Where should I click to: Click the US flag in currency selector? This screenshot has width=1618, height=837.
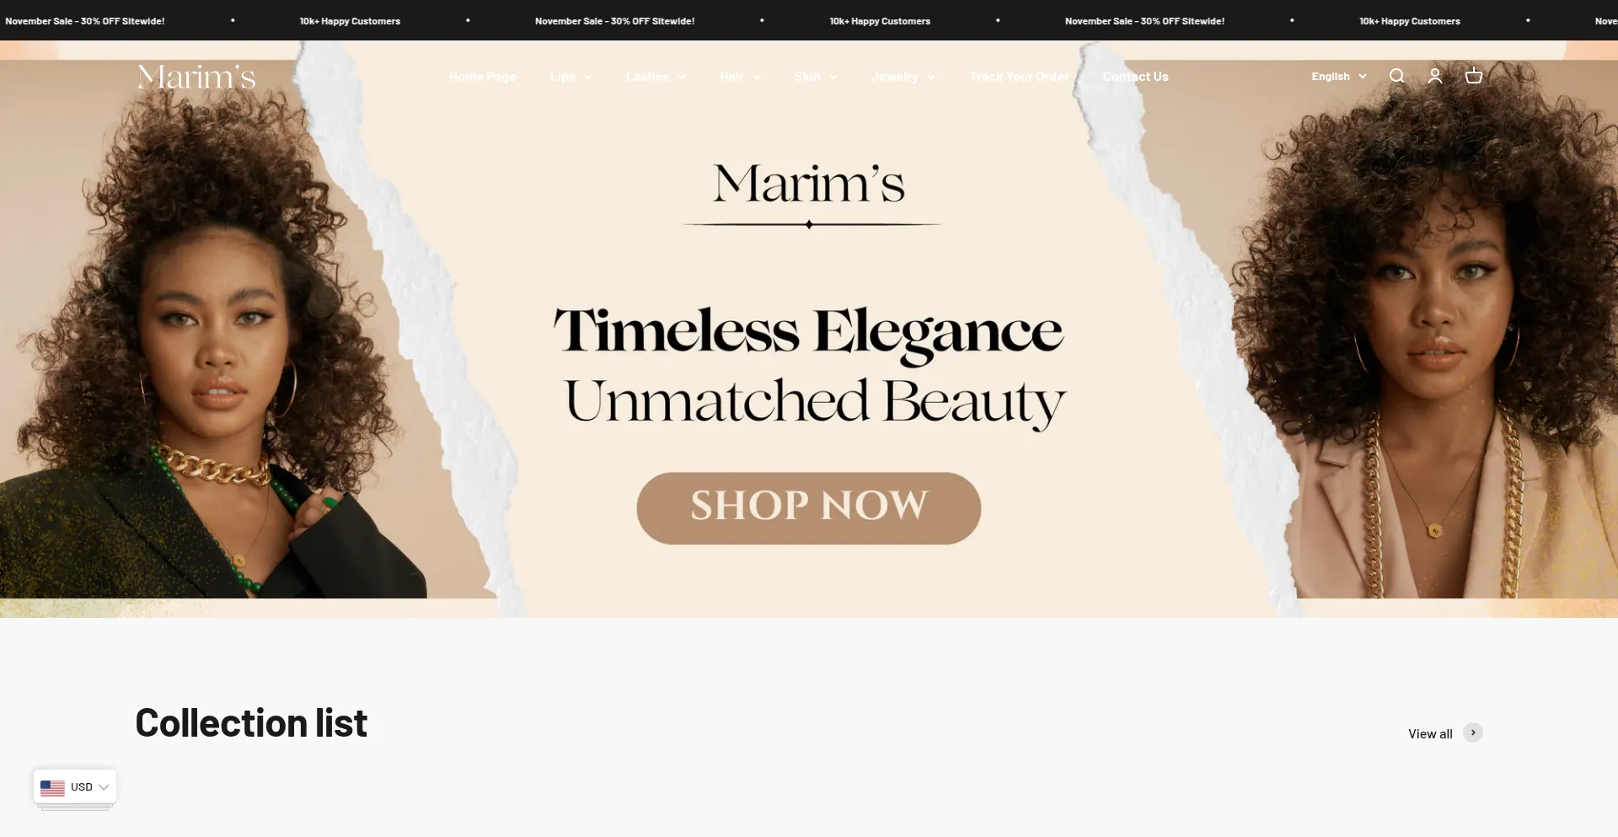[x=52, y=787]
